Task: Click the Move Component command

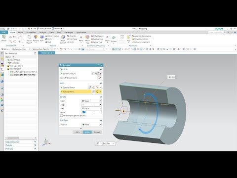Action: (140, 39)
